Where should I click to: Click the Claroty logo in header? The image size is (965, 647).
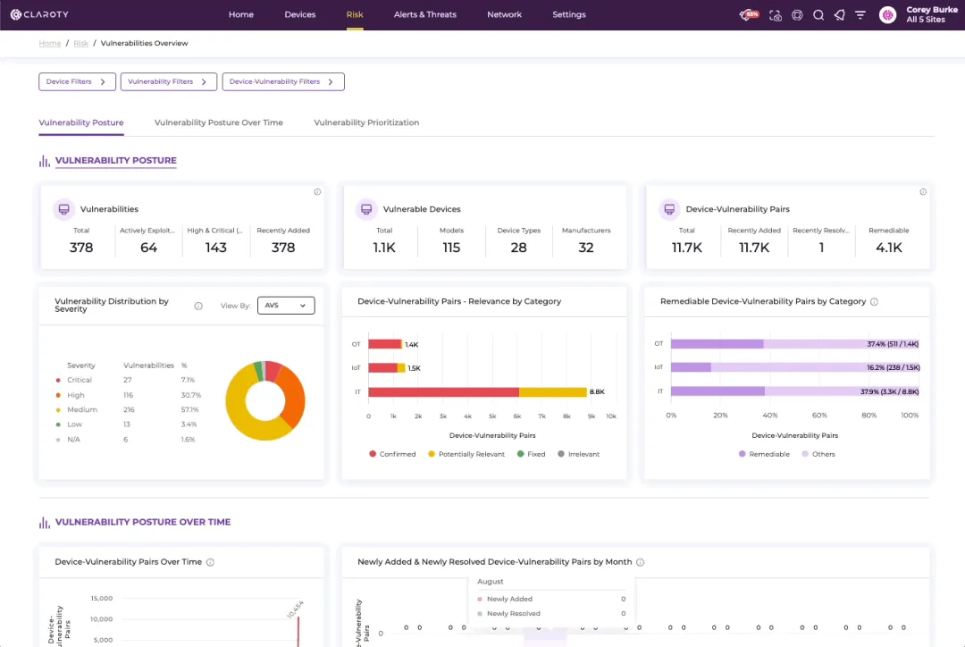[41, 14]
